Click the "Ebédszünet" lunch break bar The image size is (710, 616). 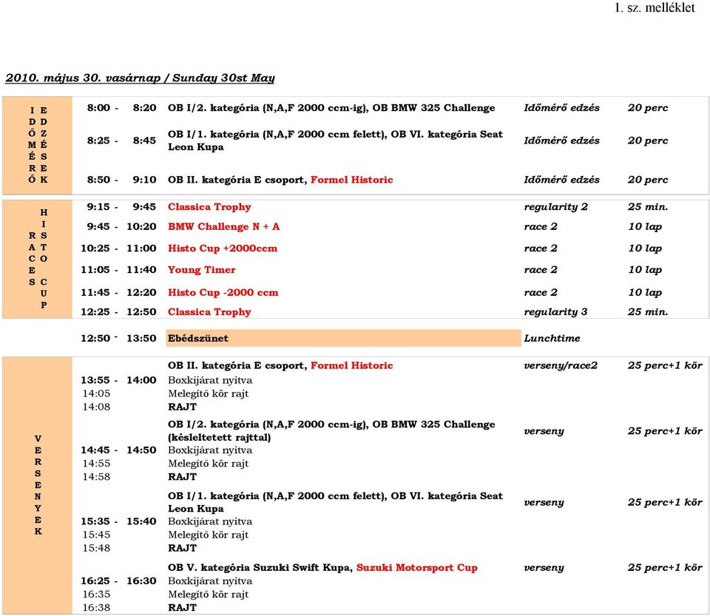(x=343, y=338)
